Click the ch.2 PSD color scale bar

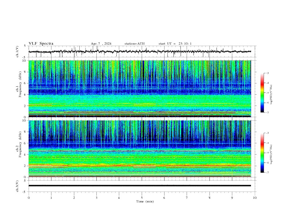(x=262, y=153)
